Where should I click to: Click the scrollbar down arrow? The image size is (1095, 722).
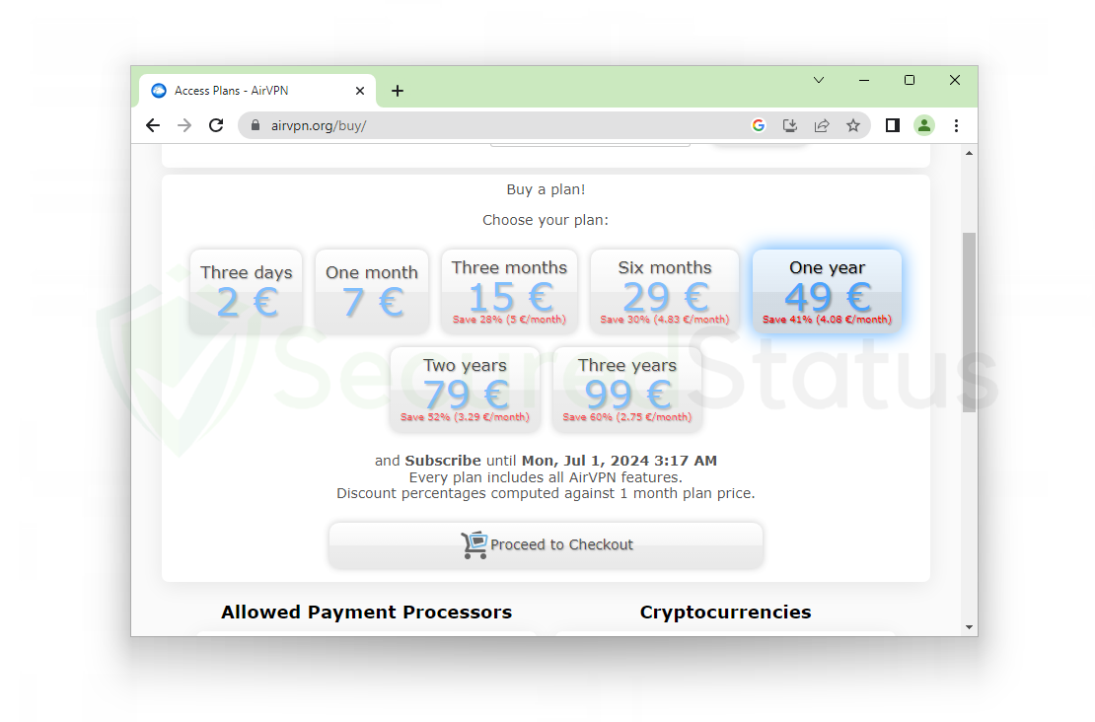pos(969,627)
